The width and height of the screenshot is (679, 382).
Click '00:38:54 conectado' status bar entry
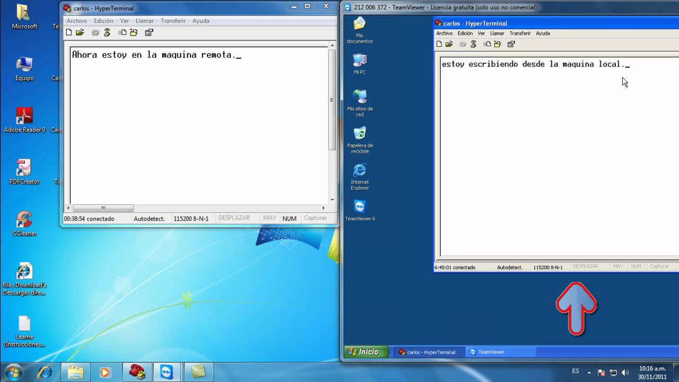[89, 219]
